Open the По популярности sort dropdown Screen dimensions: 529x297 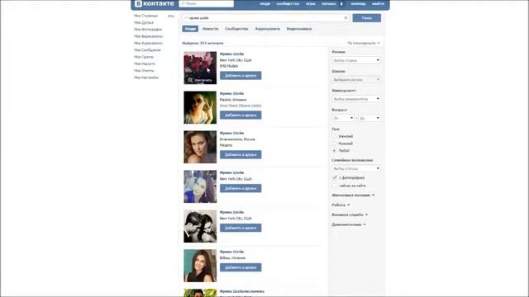(x=364, y=43)
